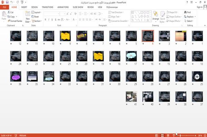Screen dimensions: 207x137
Task: Toggle Align Right paragraph button
Action: click(x=87, y=20)
